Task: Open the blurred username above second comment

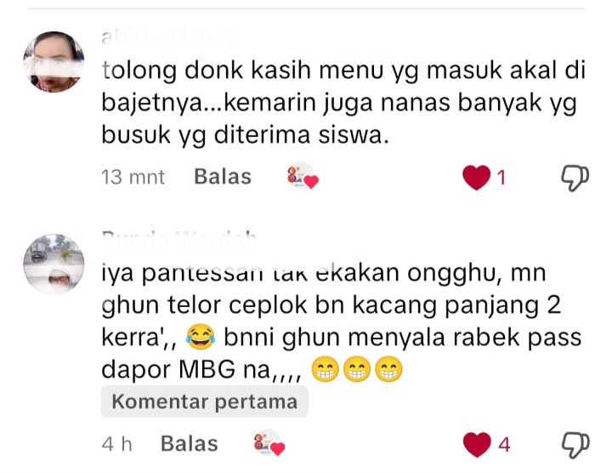Action: [179, 238]
